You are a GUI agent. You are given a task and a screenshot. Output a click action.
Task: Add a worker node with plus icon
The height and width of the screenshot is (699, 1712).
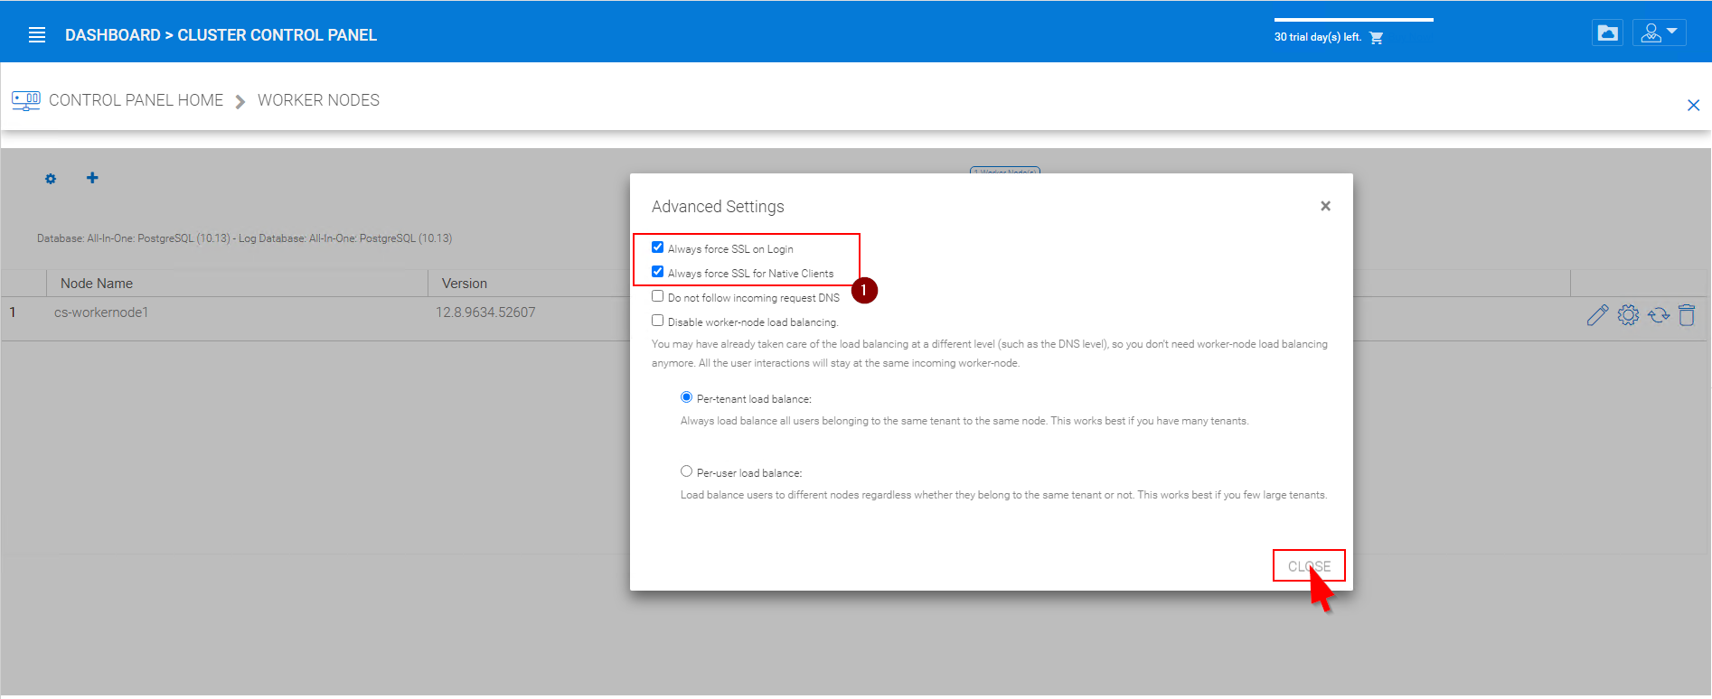tap(92, 178)
